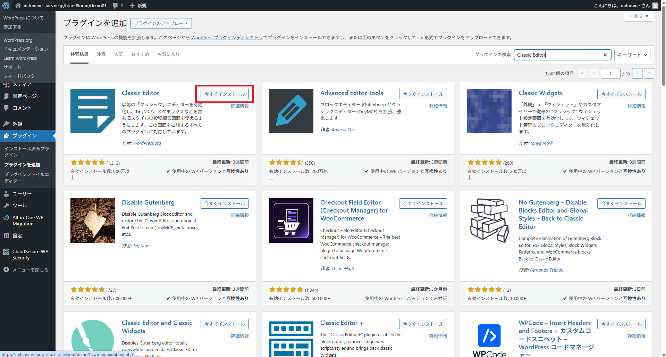Switch to the おすすめ tab
Image resolution: width=666 pixels, height=357 pixels.
(x=140, y=54)
